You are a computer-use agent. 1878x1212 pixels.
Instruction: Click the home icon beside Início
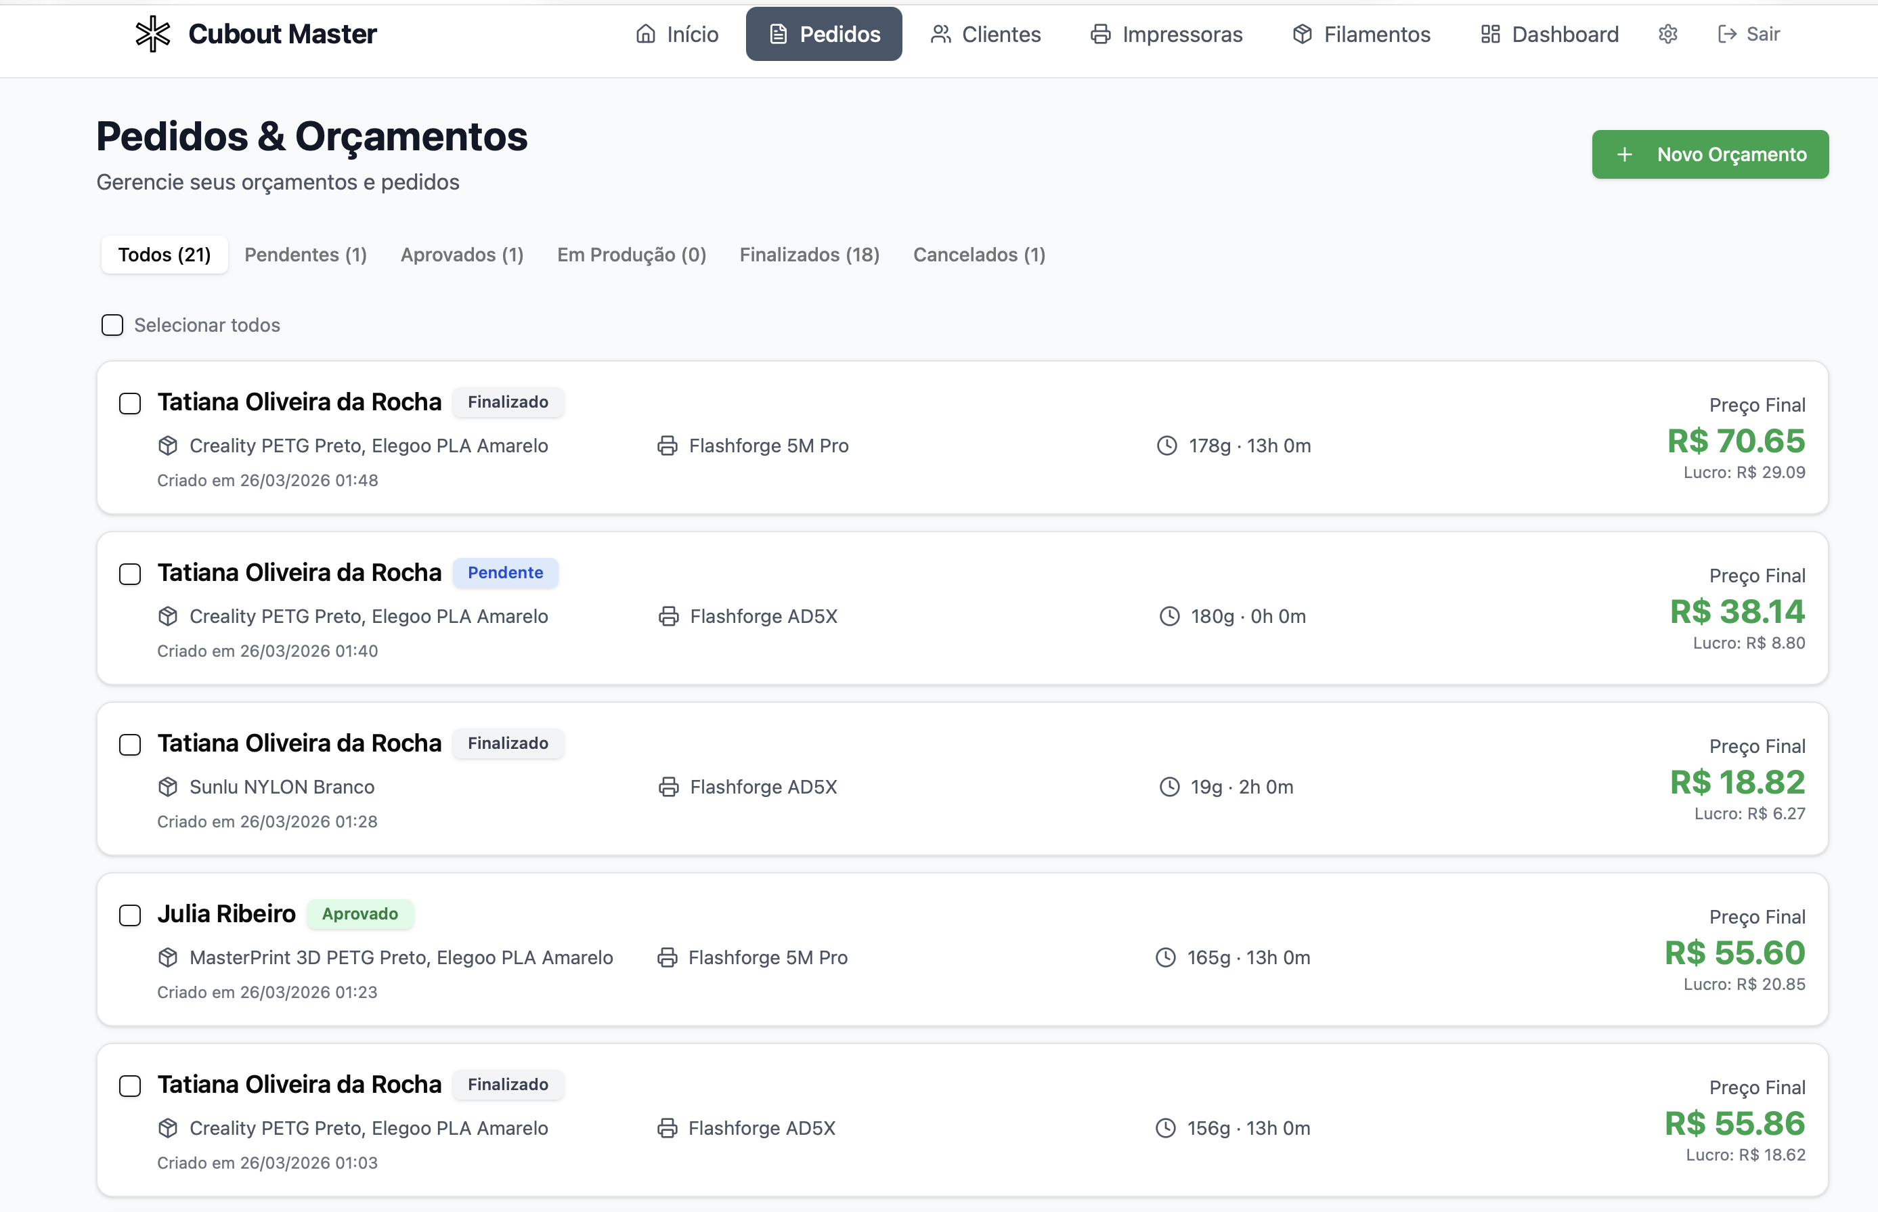click(645, 34)
